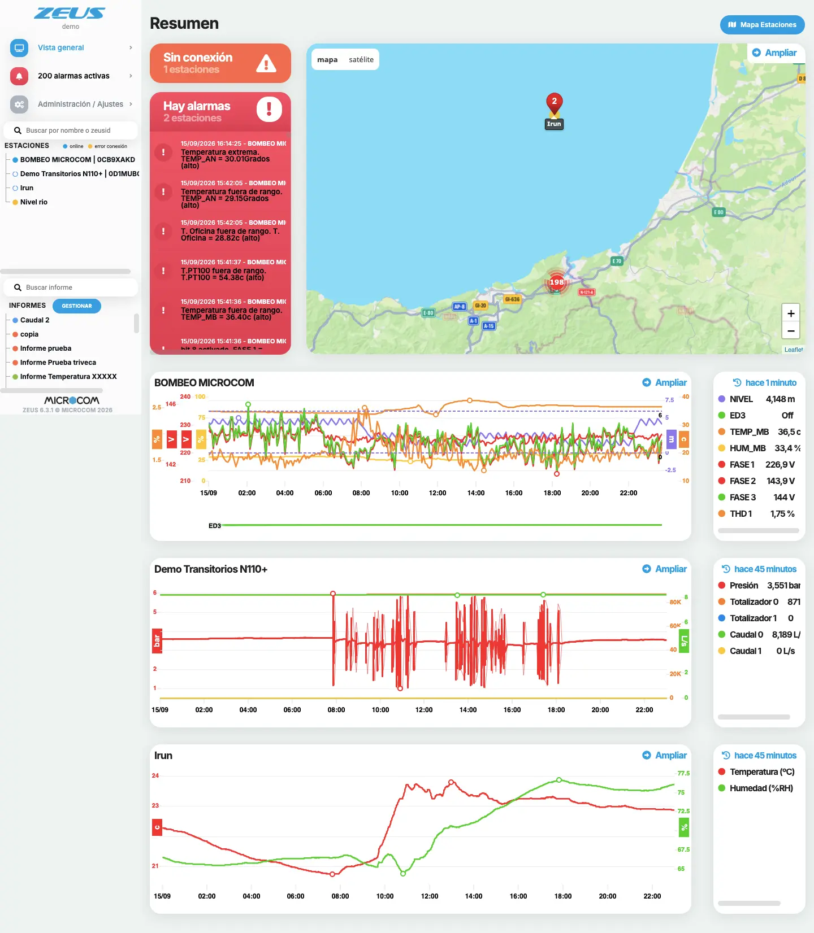This screenshot has width=814, height=933.
Task: Click the exclamation circle on Hay alarmas card
Action: 269,109
